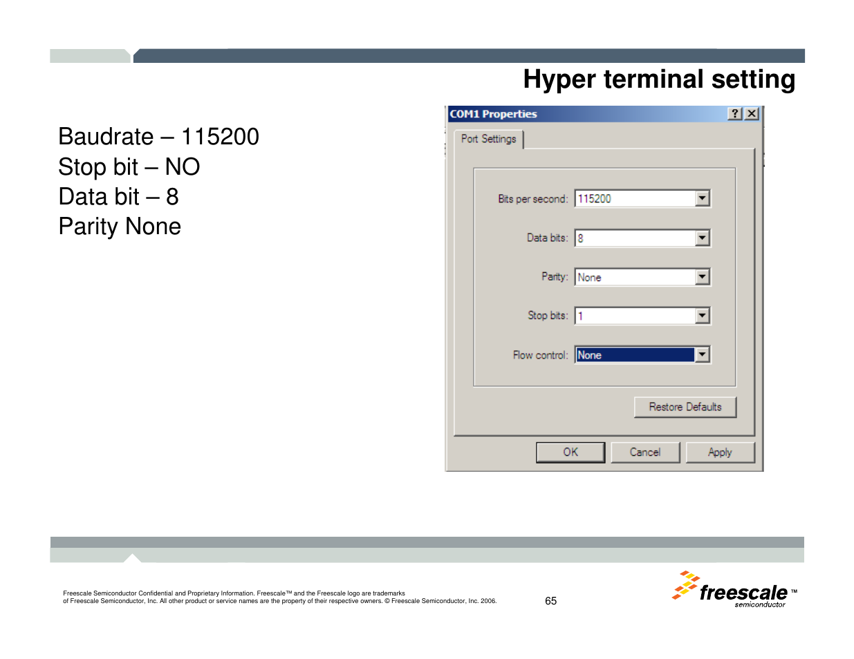Click the Parity field showing None
Image resolution: width=854 pixels, height=659 pixels.
[635, 277]
